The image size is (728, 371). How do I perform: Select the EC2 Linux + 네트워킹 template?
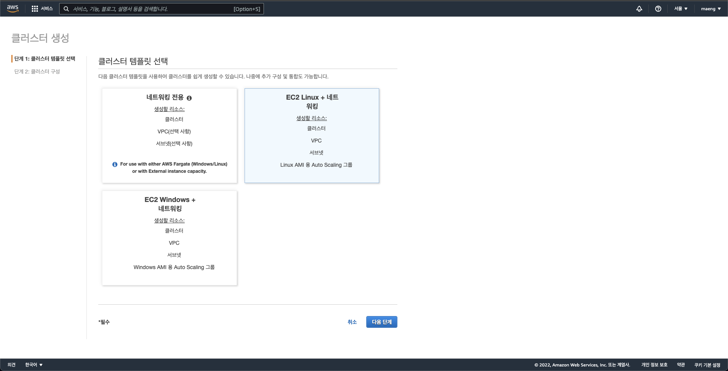(312, 136)
